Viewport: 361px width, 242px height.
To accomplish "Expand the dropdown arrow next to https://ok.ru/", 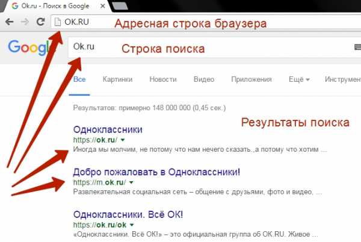I will pyautogui.click(x=123, y=140).
